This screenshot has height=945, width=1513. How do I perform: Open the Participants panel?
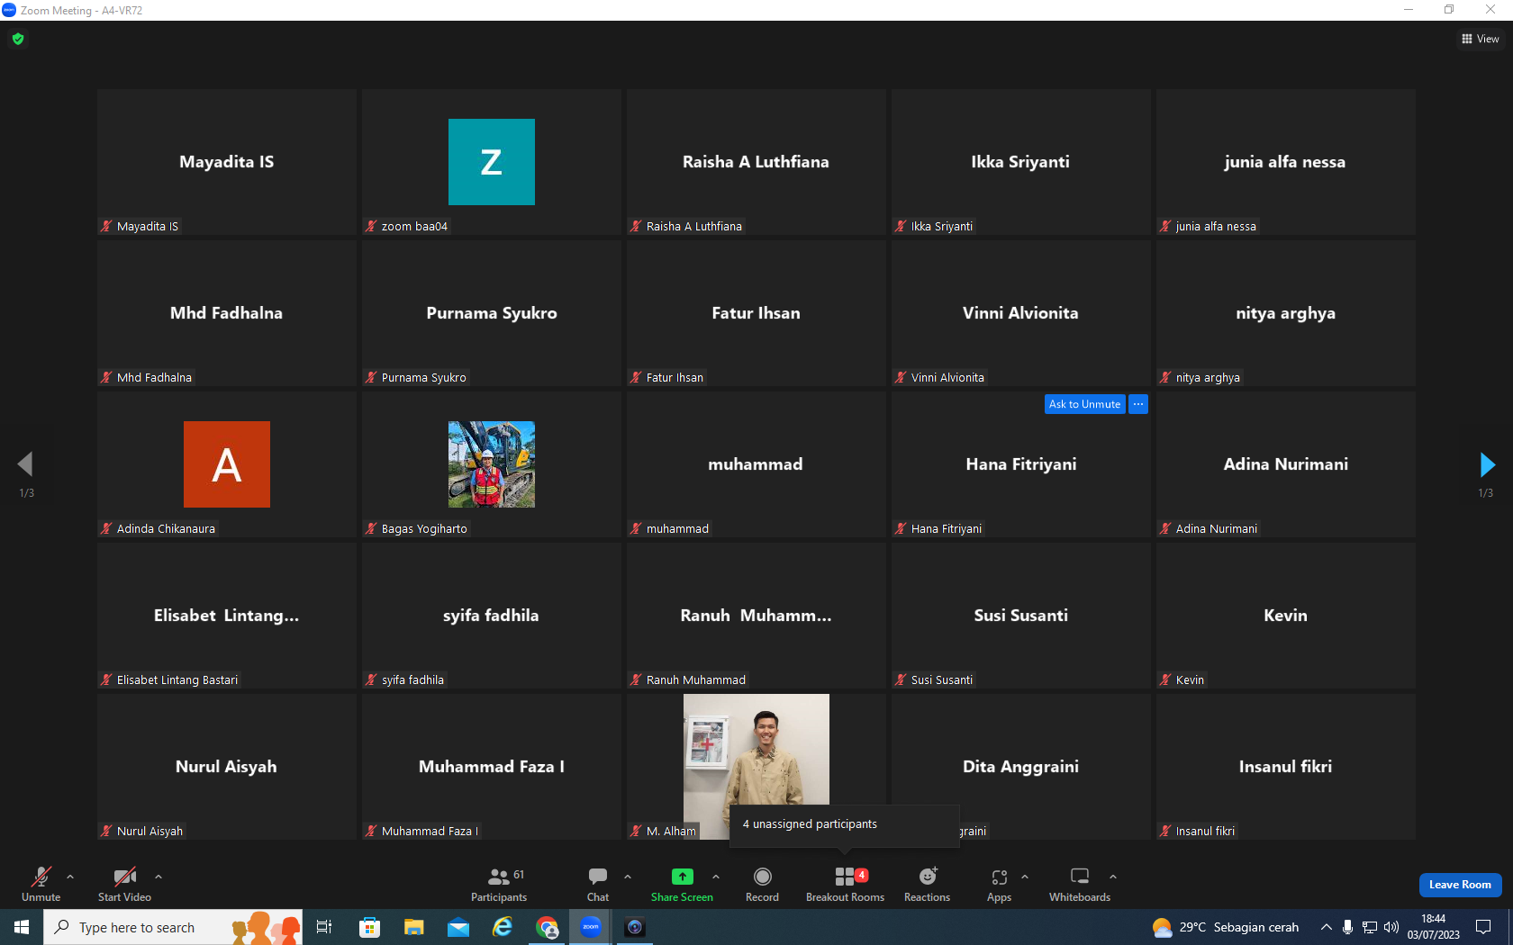tap(499, 885)
